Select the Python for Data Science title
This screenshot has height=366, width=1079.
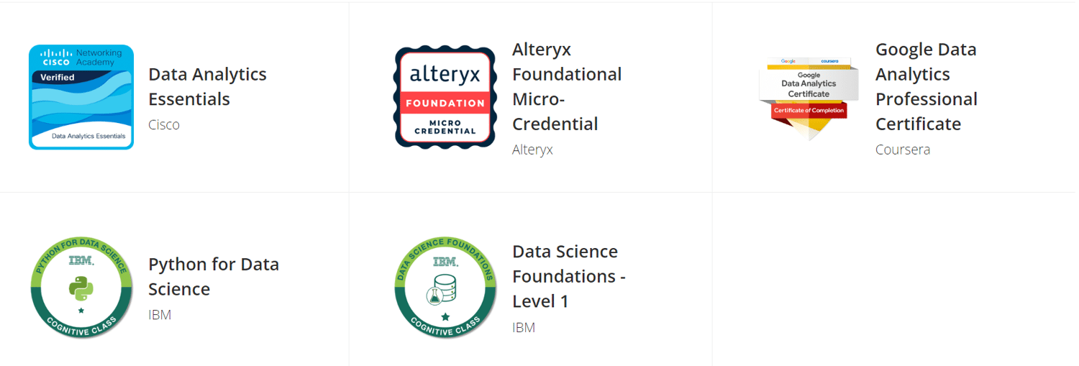click(213, 276)
